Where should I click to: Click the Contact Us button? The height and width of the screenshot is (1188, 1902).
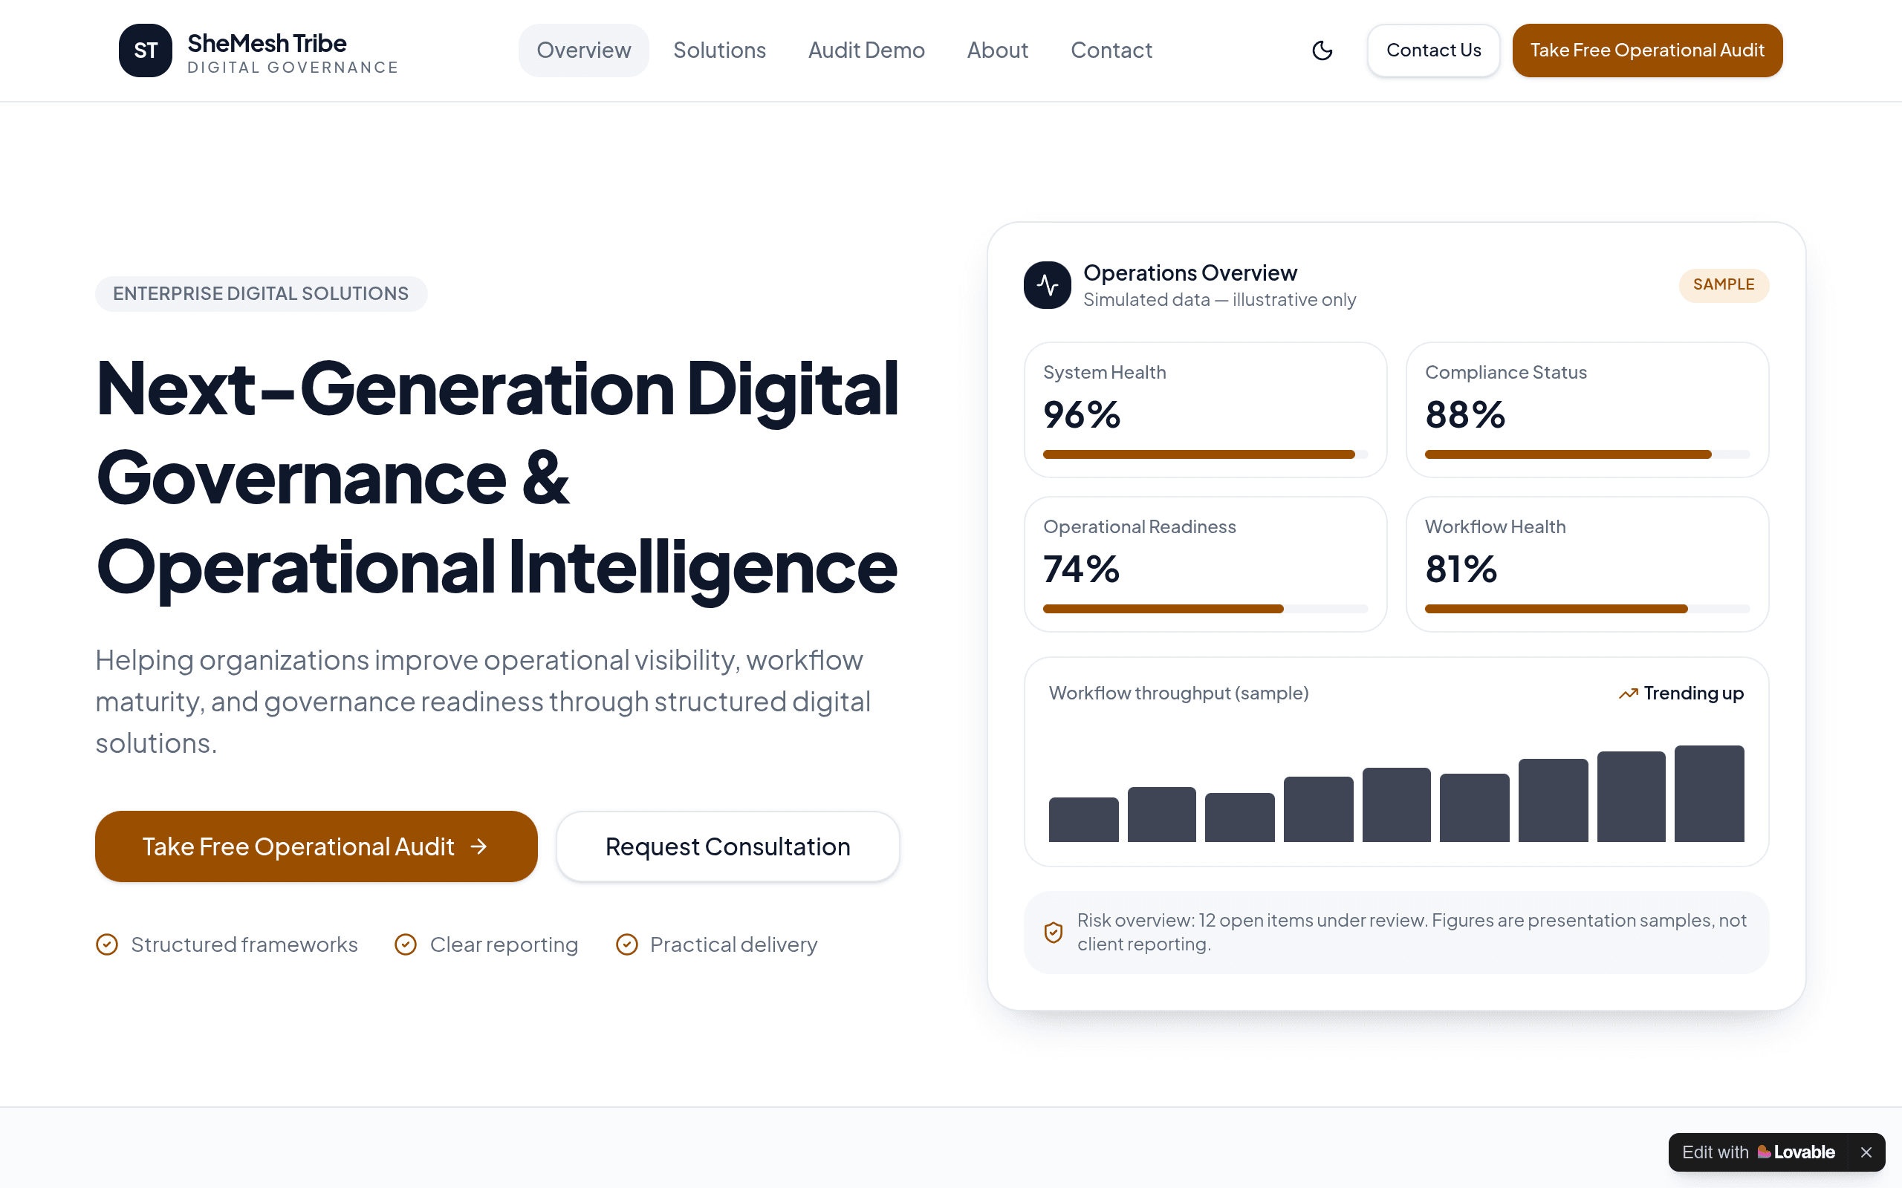1434,50
